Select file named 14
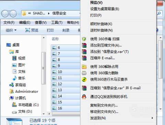The width and height of the screenshot is (165, 125). pyautogui.click(x=66, y=96)
